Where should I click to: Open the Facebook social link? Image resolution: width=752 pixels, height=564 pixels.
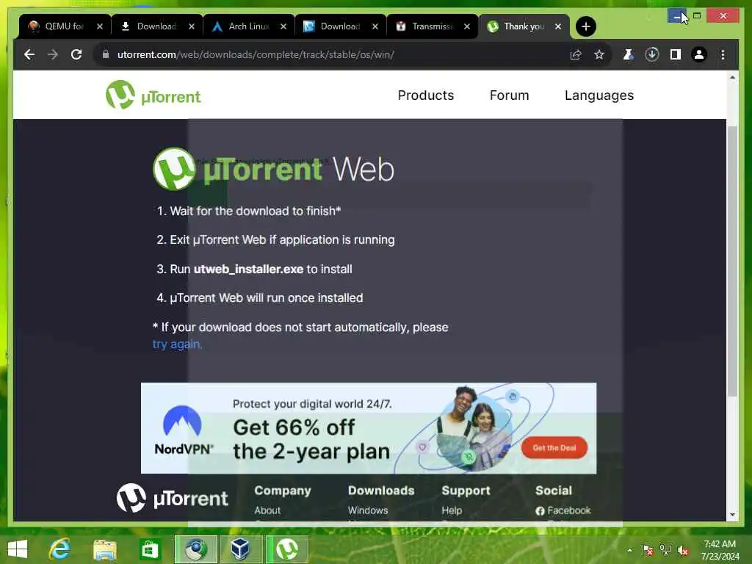tap(563, 510)
